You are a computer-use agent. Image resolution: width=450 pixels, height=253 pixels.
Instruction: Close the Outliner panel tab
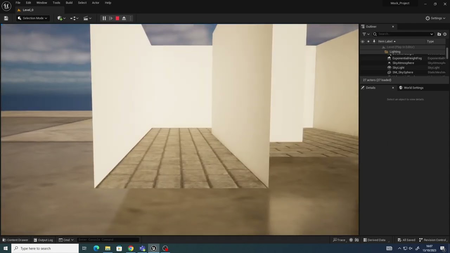(x=393, y=27)
